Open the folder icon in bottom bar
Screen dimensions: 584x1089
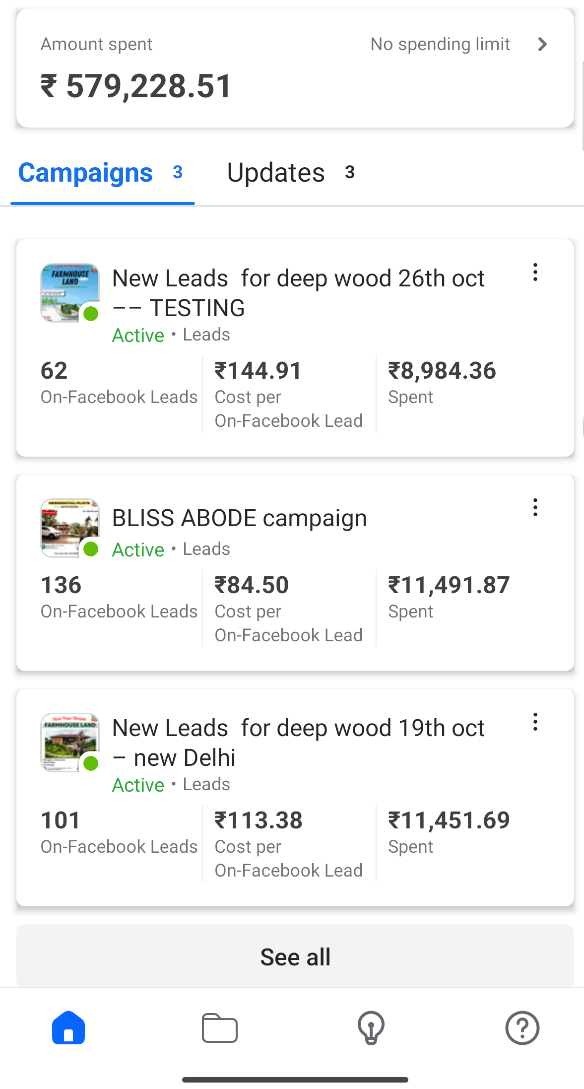coord(220,1027)
